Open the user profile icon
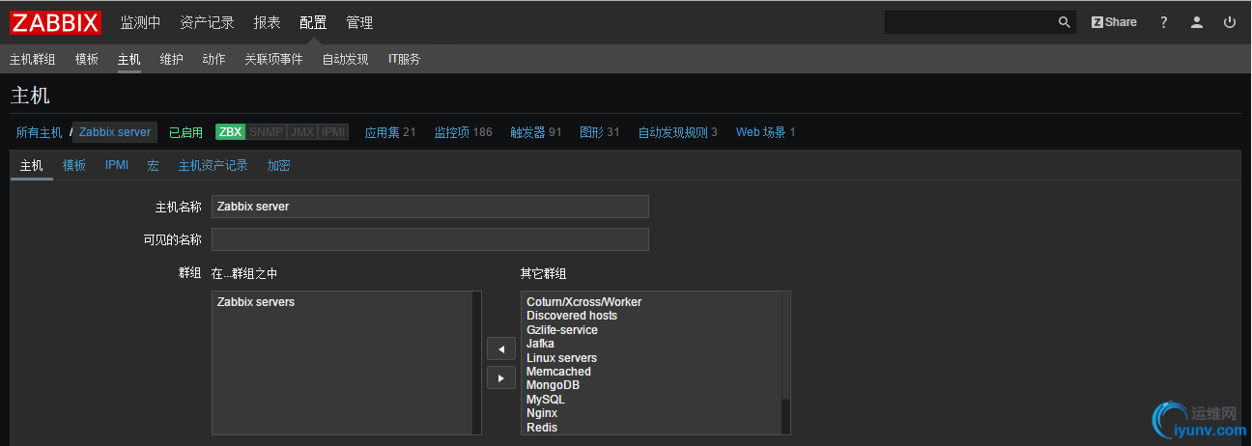Viewport: 1252px width, 446px height. (x=1197, y=22)
